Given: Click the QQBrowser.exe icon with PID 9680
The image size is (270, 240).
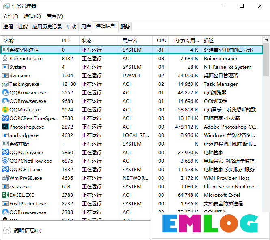Looking at the screenshot, I should click(5, 101).
